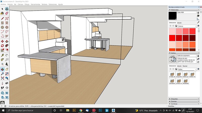Activate the Eraser tool
Viewport: 202px width, 113px height.
(x=7, y=14)
